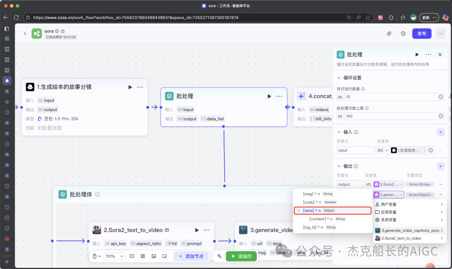This screenshot has width=452, height=269.
Task: Click the browser address bar URL
Action: coord(136,18)
